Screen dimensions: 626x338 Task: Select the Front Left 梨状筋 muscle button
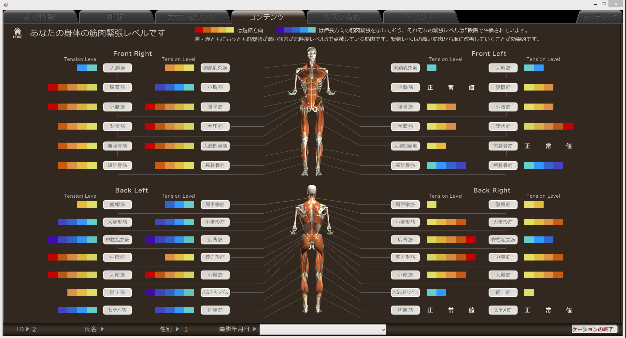(x=503, y=126)
